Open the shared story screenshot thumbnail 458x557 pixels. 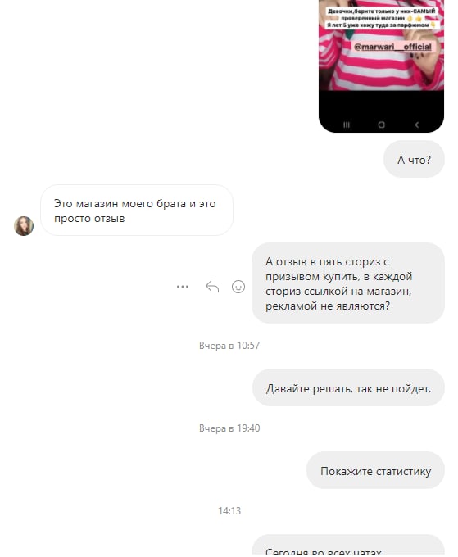pos(381,66)
